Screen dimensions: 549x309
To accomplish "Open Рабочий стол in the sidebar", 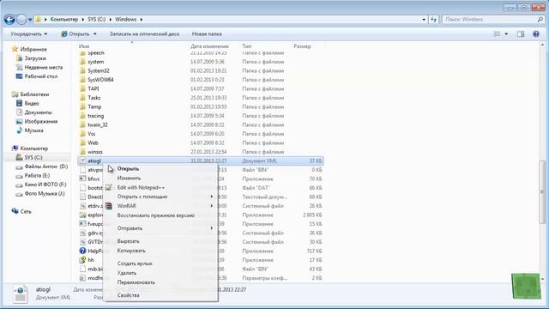I will [37, 76].
